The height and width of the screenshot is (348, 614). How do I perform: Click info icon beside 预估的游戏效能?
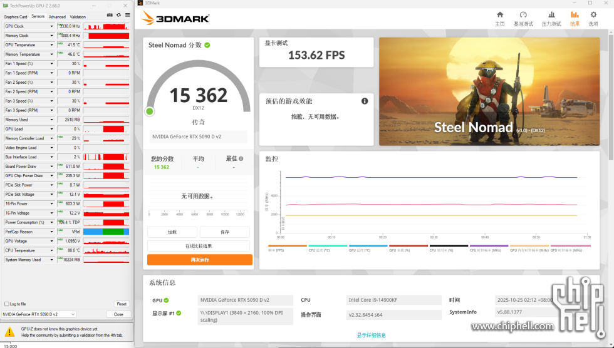(365, 101)
